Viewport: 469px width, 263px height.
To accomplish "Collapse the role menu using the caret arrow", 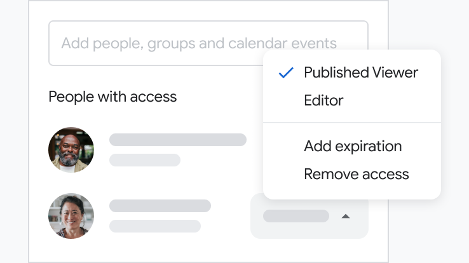I will [345, 216].
